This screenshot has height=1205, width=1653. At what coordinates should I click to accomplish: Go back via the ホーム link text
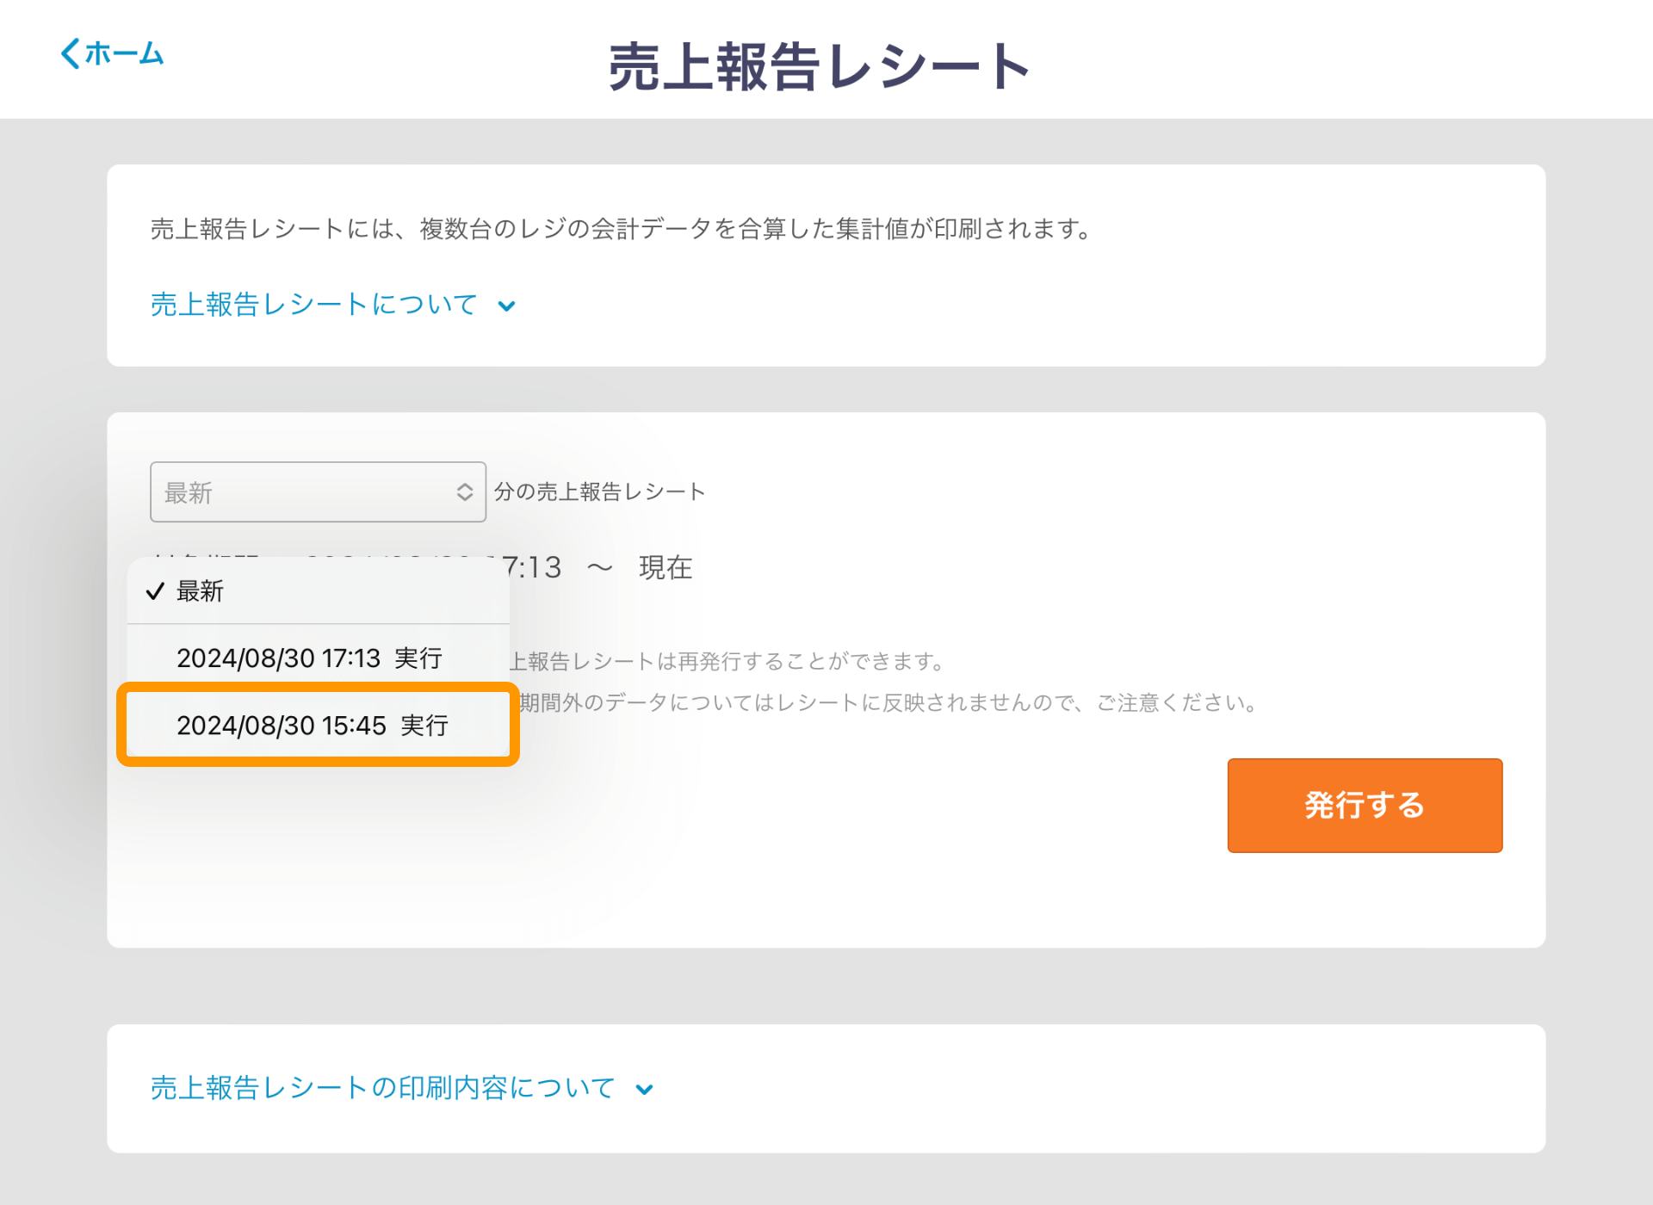pyautogui.click(x=124, y=53)
